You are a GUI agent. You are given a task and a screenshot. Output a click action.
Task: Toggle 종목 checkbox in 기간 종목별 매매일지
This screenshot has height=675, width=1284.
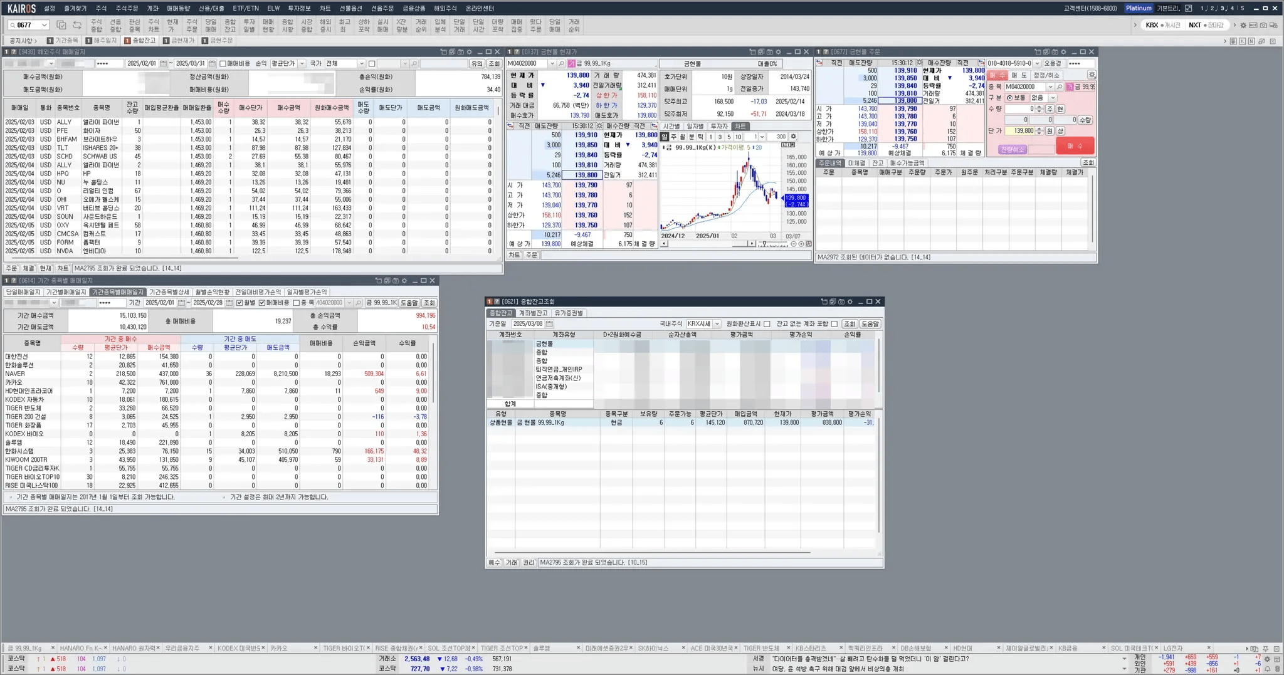[297, 303]
